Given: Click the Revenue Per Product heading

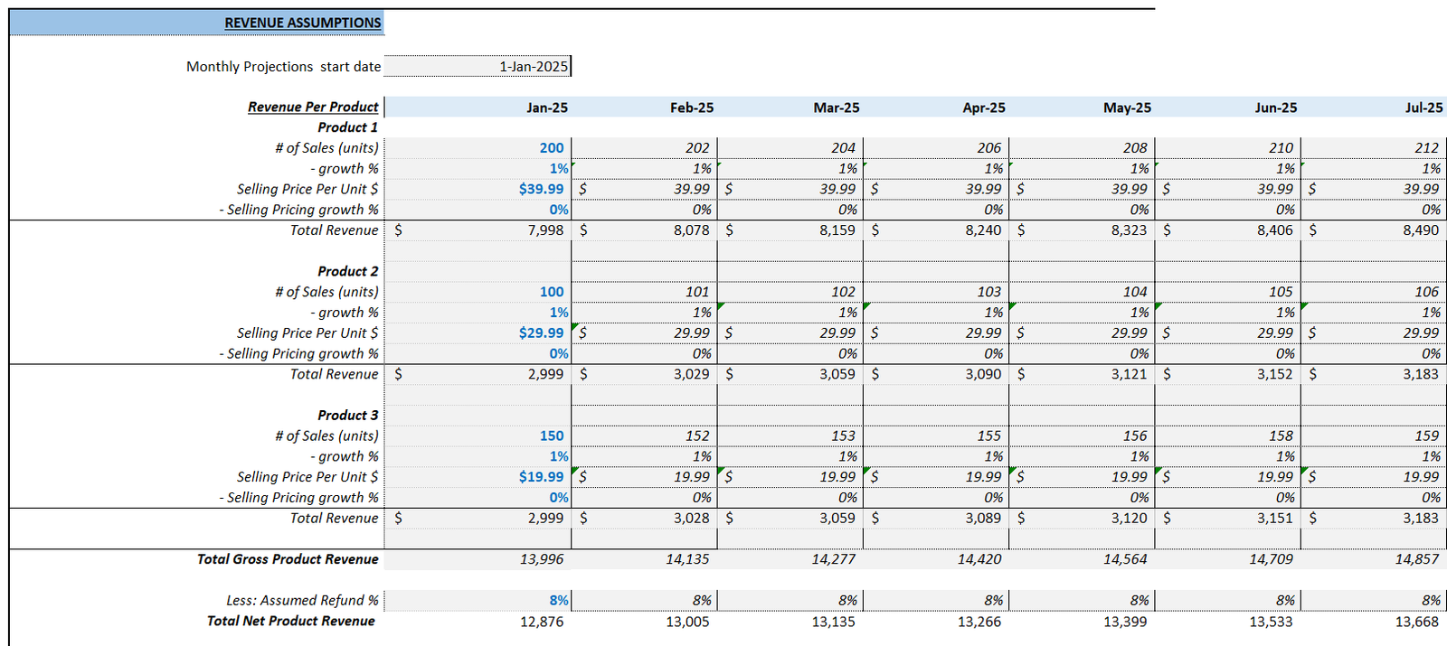Looking at the screenshot, I should 313,107.
